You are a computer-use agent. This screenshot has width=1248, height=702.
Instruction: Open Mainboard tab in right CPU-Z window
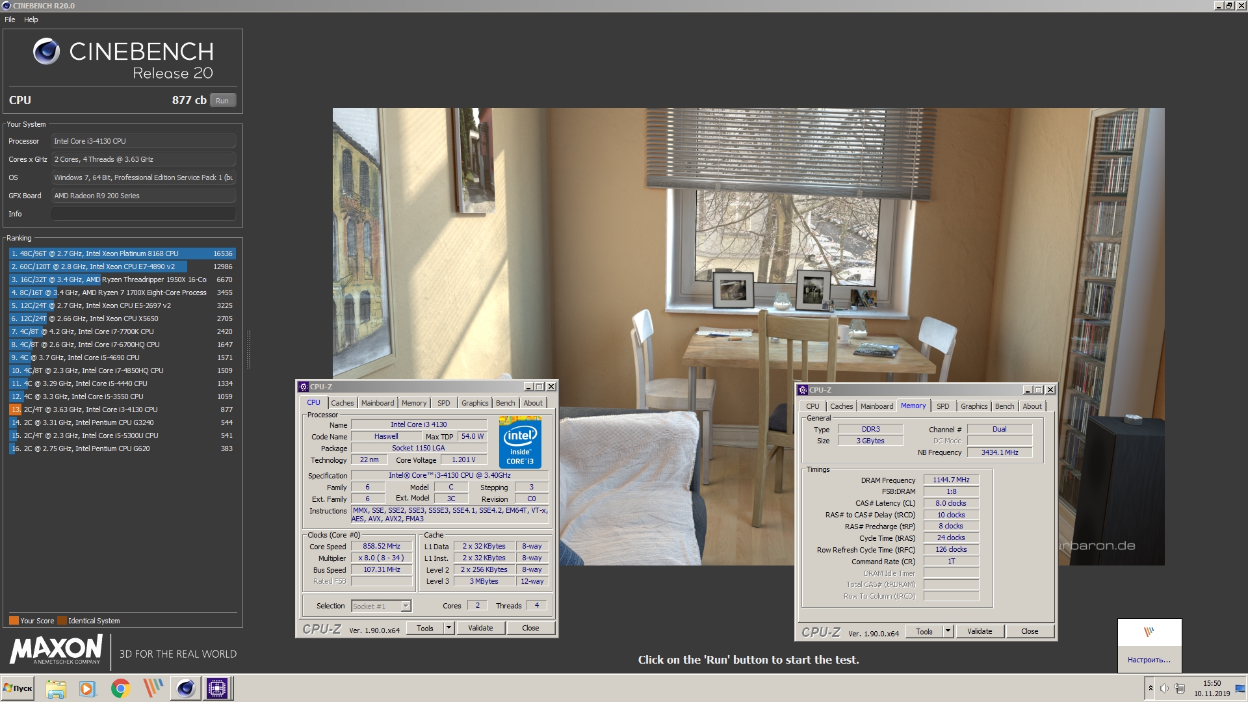[x=877, y=406]
